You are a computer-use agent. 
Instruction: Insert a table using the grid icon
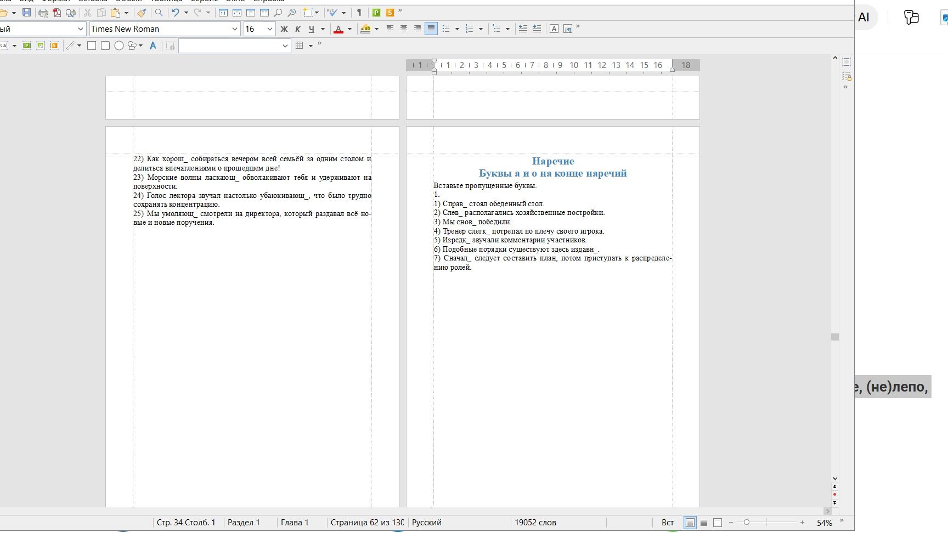click(x=300, y=46)
